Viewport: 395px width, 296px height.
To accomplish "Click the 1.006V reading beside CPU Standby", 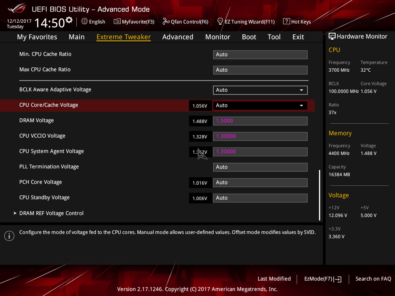I will click(x=200, y=198).
